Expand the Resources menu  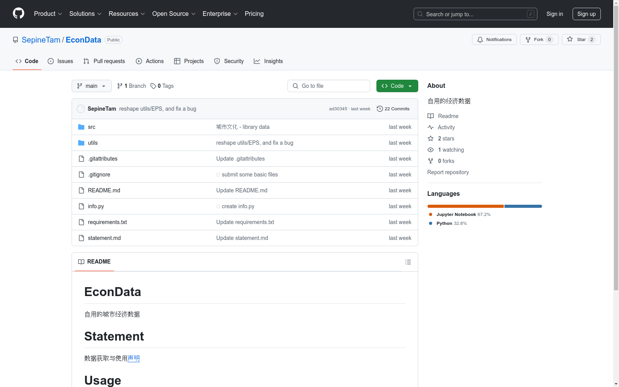[x=127, y=14]
